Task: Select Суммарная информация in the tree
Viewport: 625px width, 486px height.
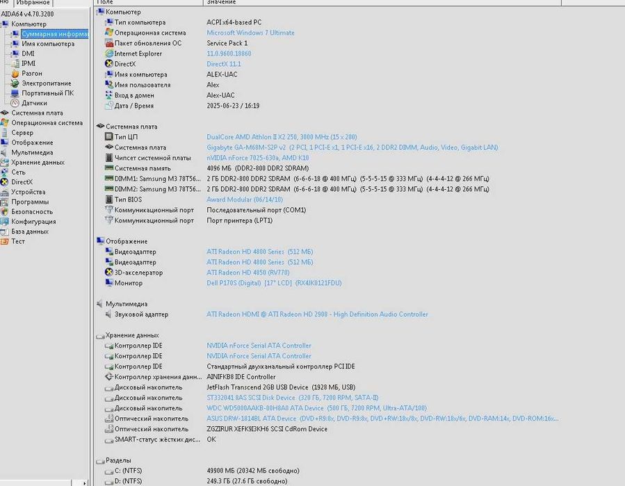Action: click(55, 34)
